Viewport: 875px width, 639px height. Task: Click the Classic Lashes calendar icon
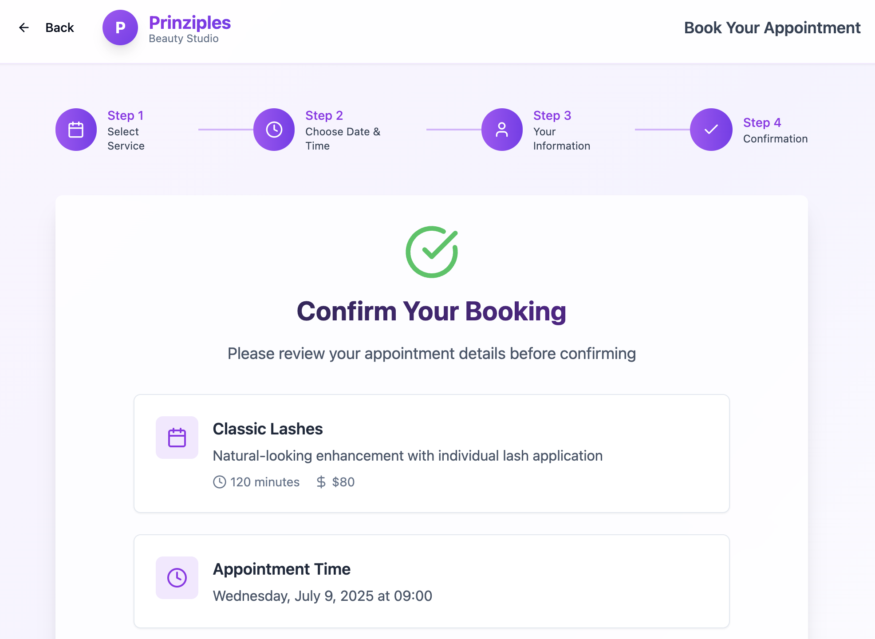click(x=177, y=438)
